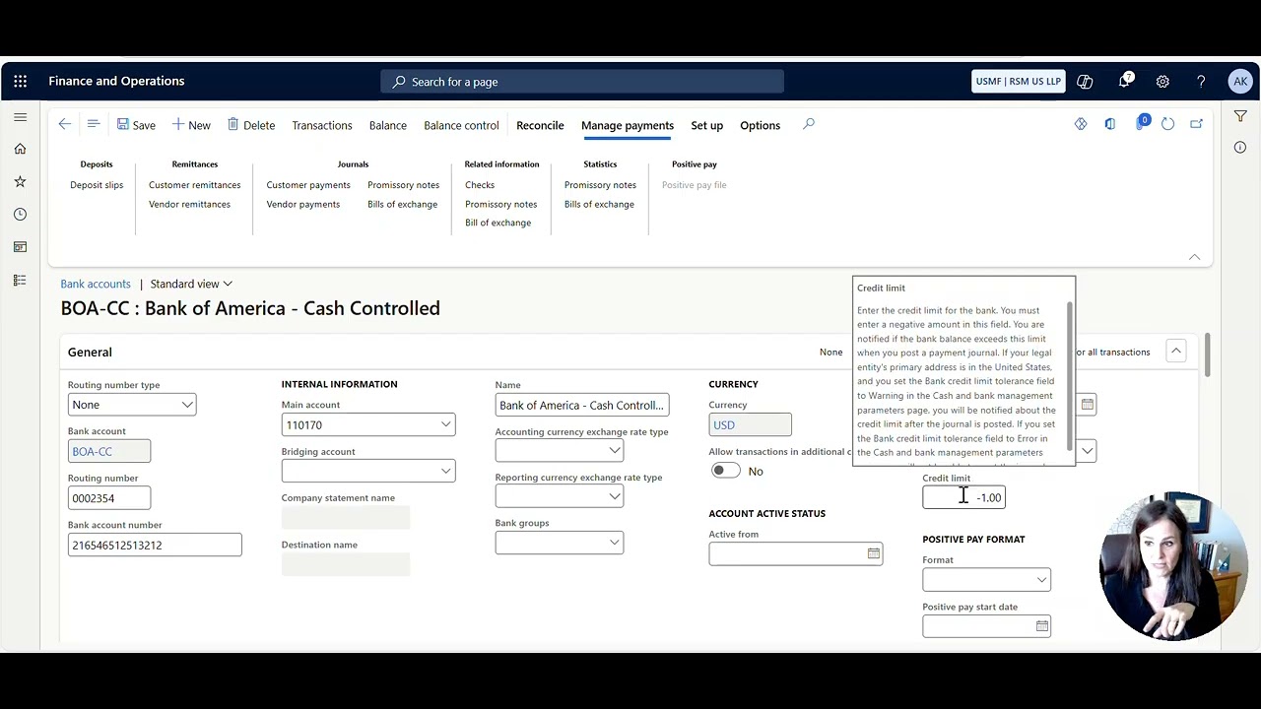This screenshot has width=1261, height=709.
Task: Collapse the General fasttab
Action: click(1175, 351)
